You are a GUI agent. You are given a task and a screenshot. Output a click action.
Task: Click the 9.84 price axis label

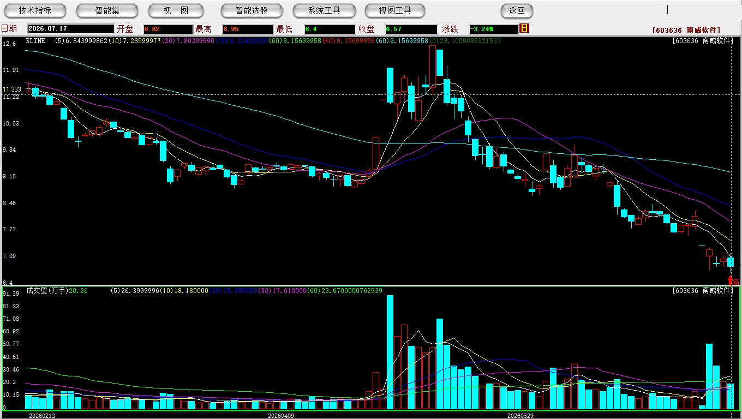click(x=10, y=150)
